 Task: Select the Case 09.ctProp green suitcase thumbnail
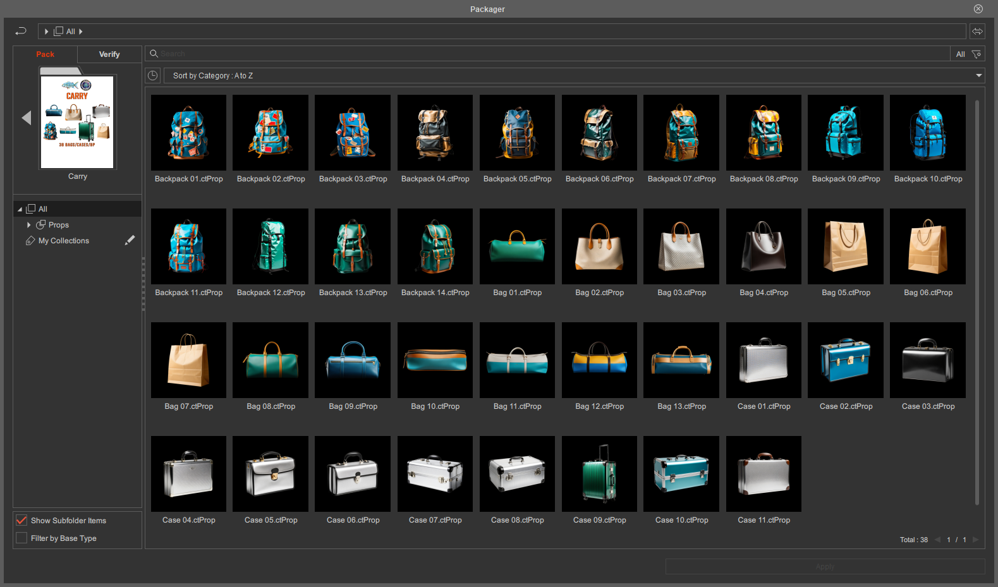click(x=599, y=474)
